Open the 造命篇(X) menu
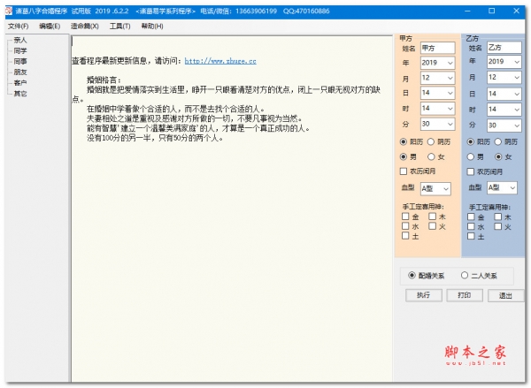 (85, 27)
